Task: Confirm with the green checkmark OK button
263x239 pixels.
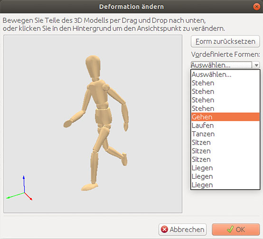Action: (236, 230)
